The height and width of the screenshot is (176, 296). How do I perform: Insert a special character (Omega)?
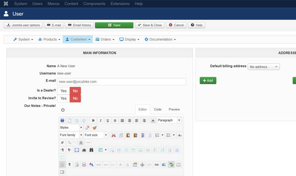[x=81, y=143]
